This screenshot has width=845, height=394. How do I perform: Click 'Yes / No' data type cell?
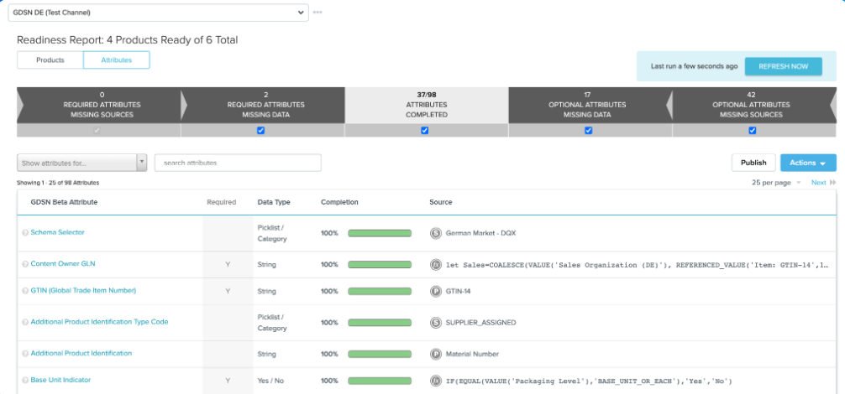[x=270, y=381]
